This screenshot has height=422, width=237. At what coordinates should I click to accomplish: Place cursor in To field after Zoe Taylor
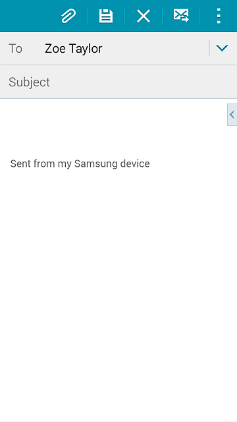[x=153, y=49]
